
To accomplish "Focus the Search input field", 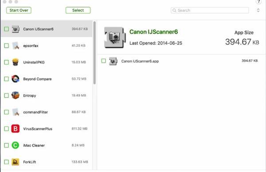I will coord(210,10).
